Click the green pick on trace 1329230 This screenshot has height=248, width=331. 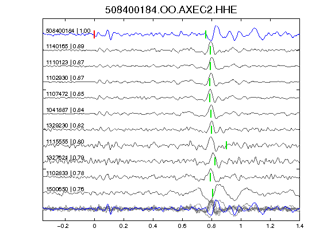211,130
